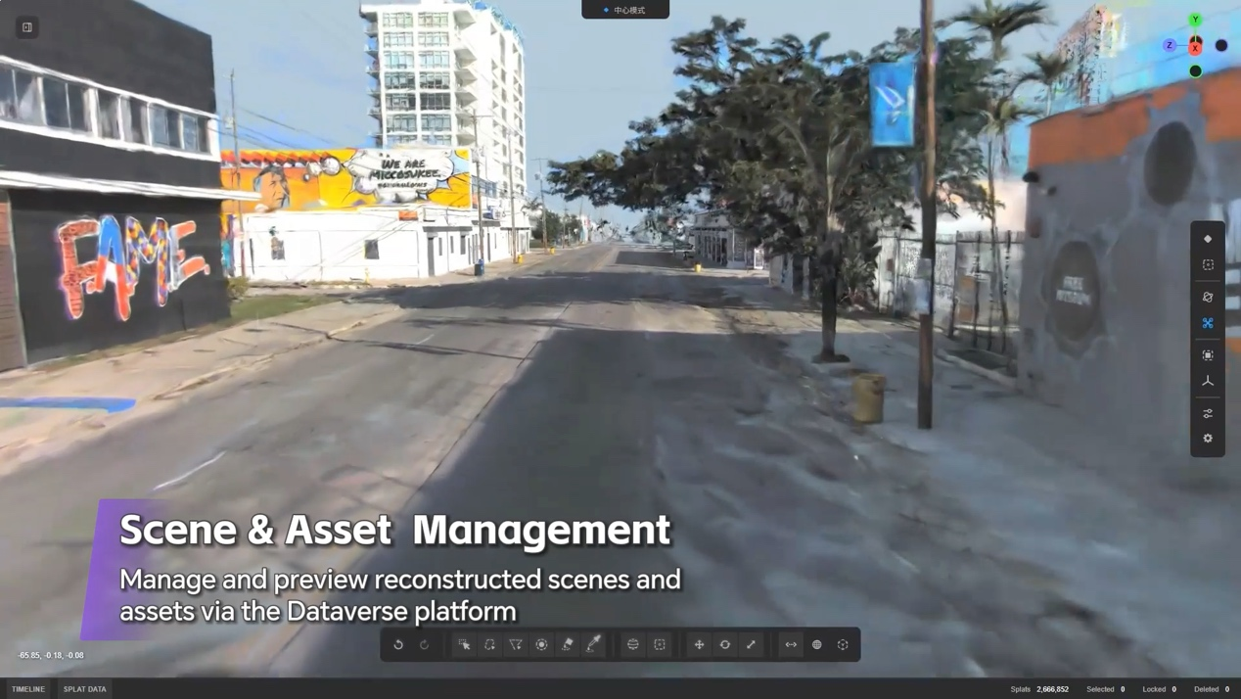Click the redo arrow in bottom toolbar
The height and width of the screenshot is (699, 1241).
425,644
